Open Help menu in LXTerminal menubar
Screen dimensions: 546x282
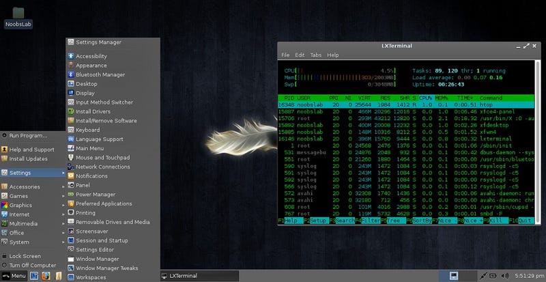pyautogui.click(x=333, y=55)
